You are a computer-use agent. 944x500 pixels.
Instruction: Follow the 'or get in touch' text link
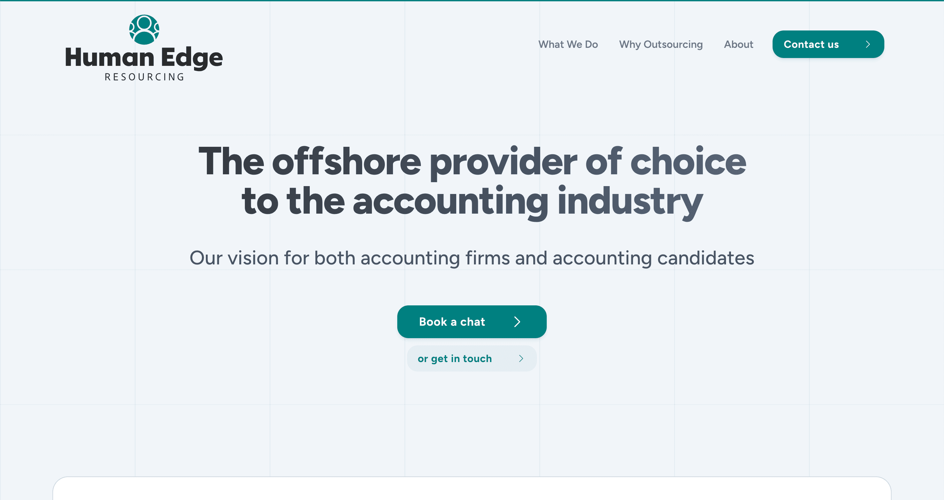pyautogui.click(x=454, y=358)
